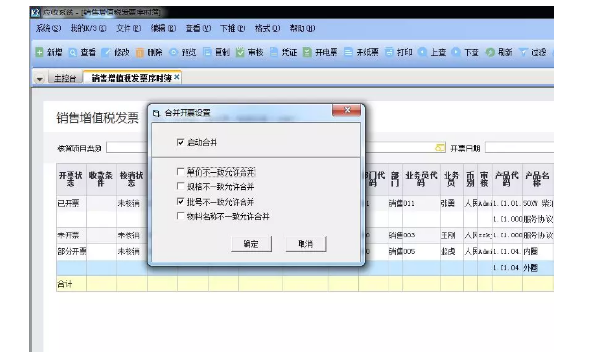The height and width of the screenshot is (358, 604).
Task: Click the 审核 (Audit) toolbar icon
Action: tap(241, 52)
